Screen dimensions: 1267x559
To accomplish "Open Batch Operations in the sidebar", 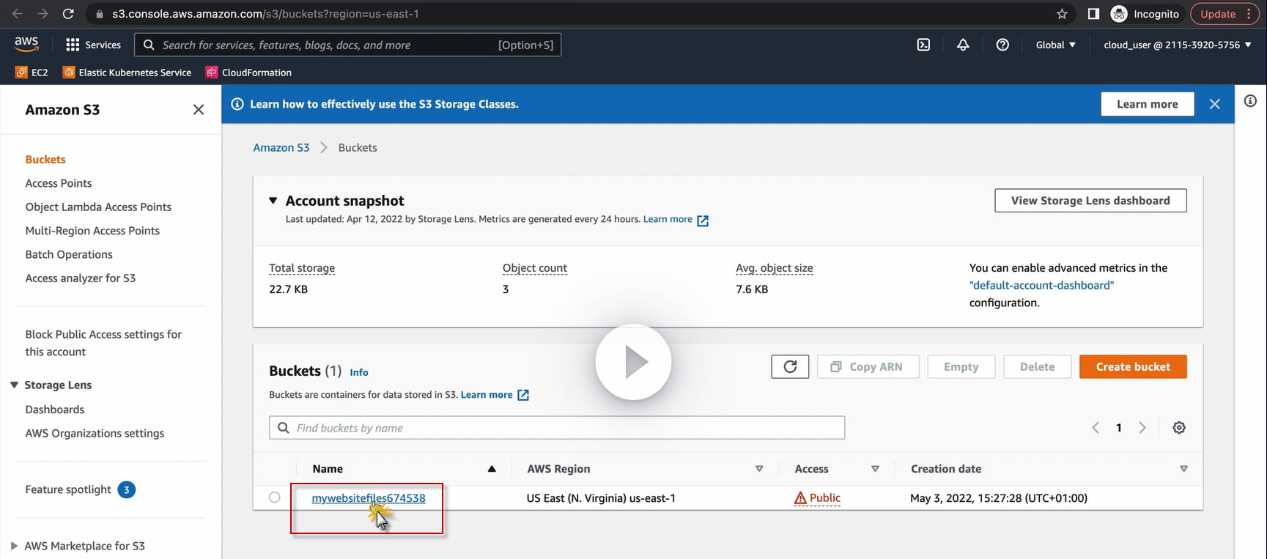I will click(x=69, y=254).
